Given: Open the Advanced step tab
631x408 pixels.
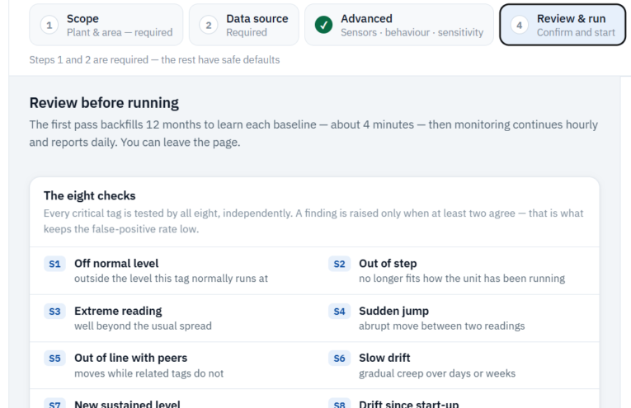Looking at the screenshot, I should 399,25.
